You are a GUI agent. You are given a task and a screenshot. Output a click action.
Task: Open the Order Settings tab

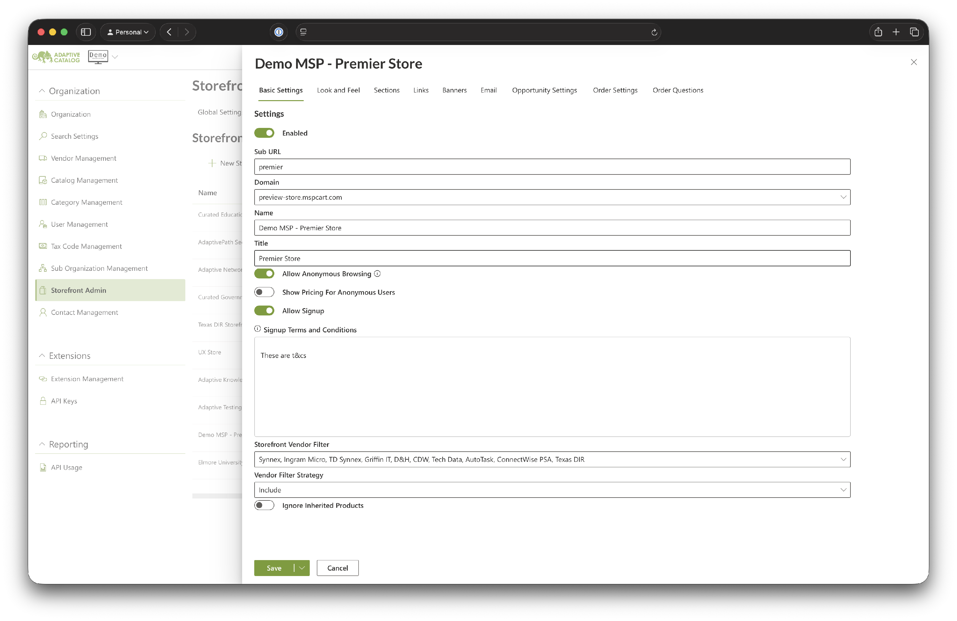click(x=615, y=90)
